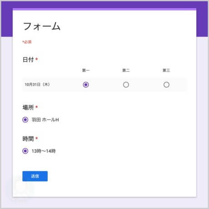The height and width of the screenshot is (209, 209).
Task: Select the 羽田 ホールH radio button
Action: click(25, 119)
